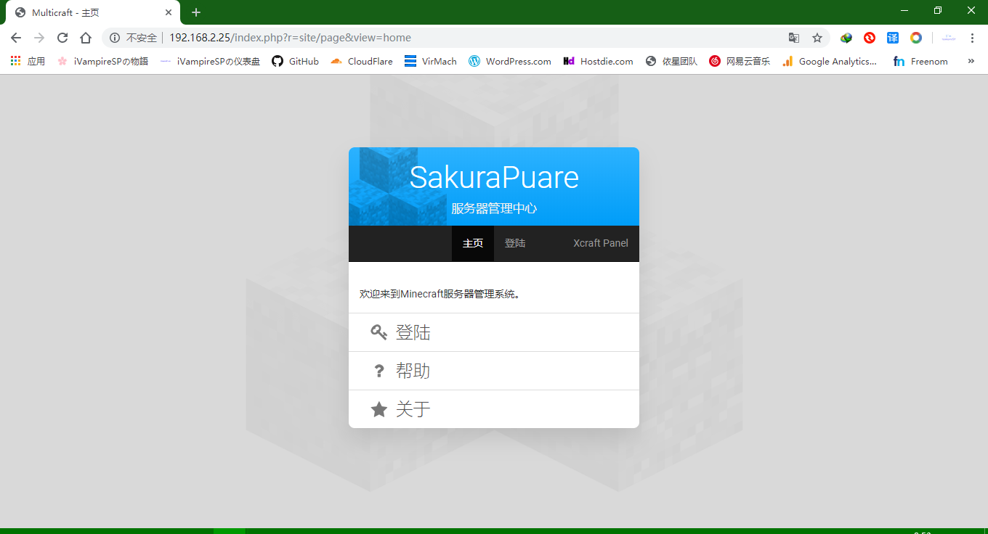This screenshot has height=534, width=988.
Task: Open the Chrome three-dot menu
Action: pyautogui.click(x=972, y=38)
